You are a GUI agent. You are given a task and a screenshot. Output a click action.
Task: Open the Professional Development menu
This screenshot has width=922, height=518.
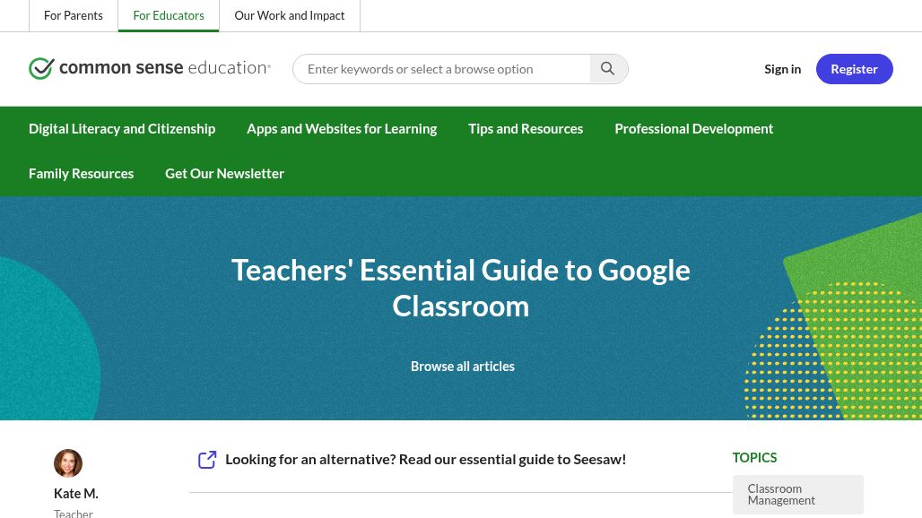pyautogui.click(x=694, y=129)
